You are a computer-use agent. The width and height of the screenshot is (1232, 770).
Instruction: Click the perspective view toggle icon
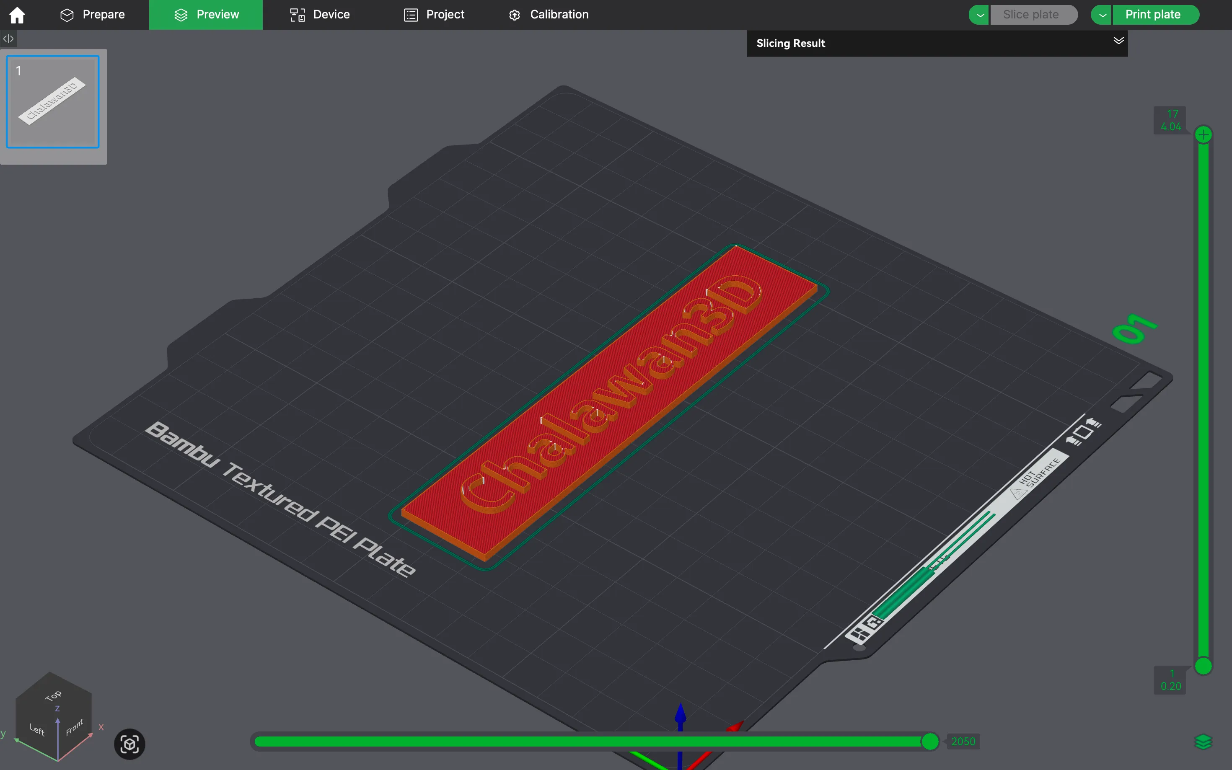click(129, 744)
